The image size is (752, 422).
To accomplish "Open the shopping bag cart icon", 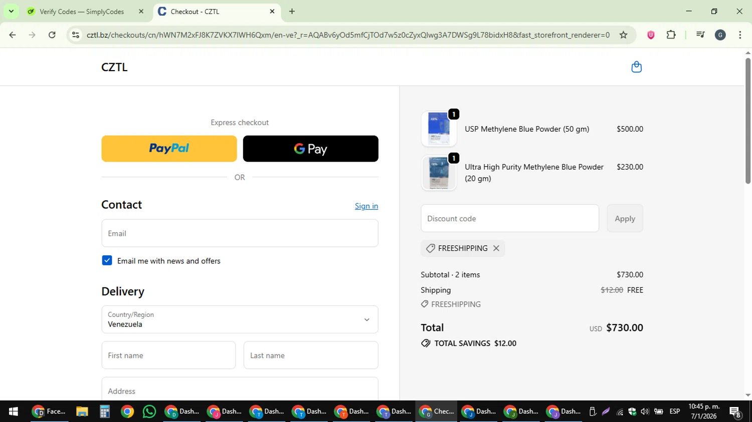I will click(x=636, y=67).
